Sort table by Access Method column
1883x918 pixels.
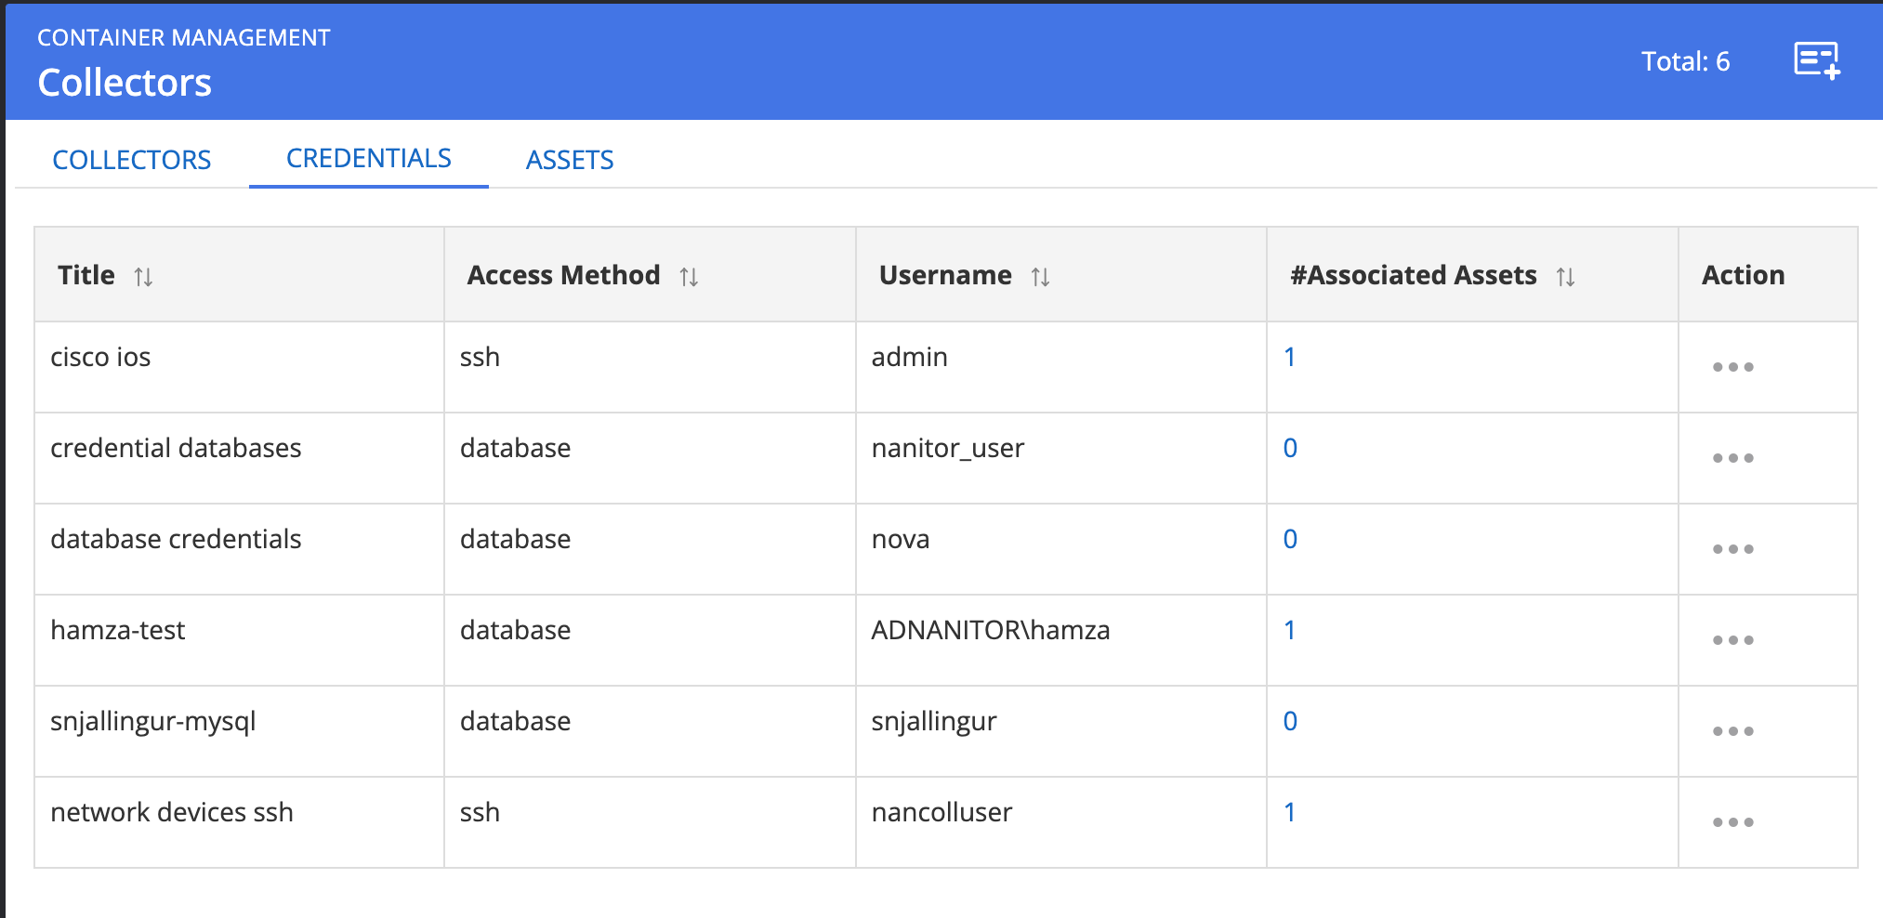[x=688, y=277]
